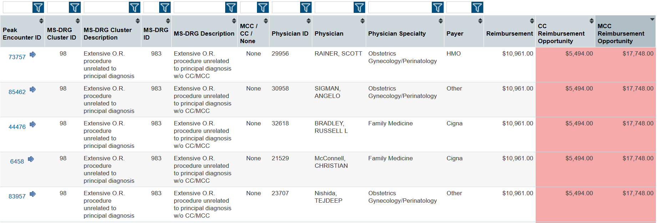Viewport: 657px width, 223px height.
Task: Toggle sort on Physician column header
Action: pos(362,21)
